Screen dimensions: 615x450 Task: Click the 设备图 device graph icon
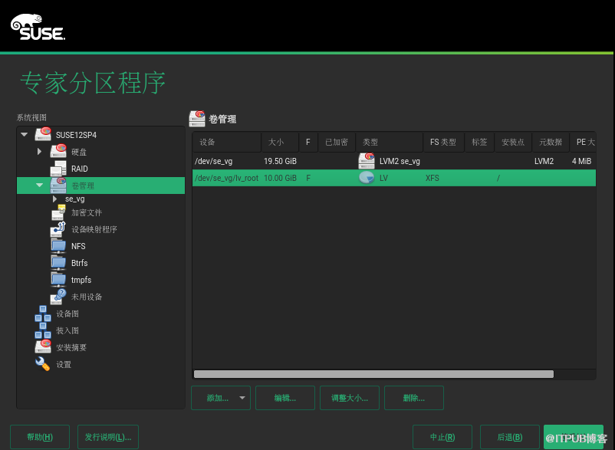43,314
